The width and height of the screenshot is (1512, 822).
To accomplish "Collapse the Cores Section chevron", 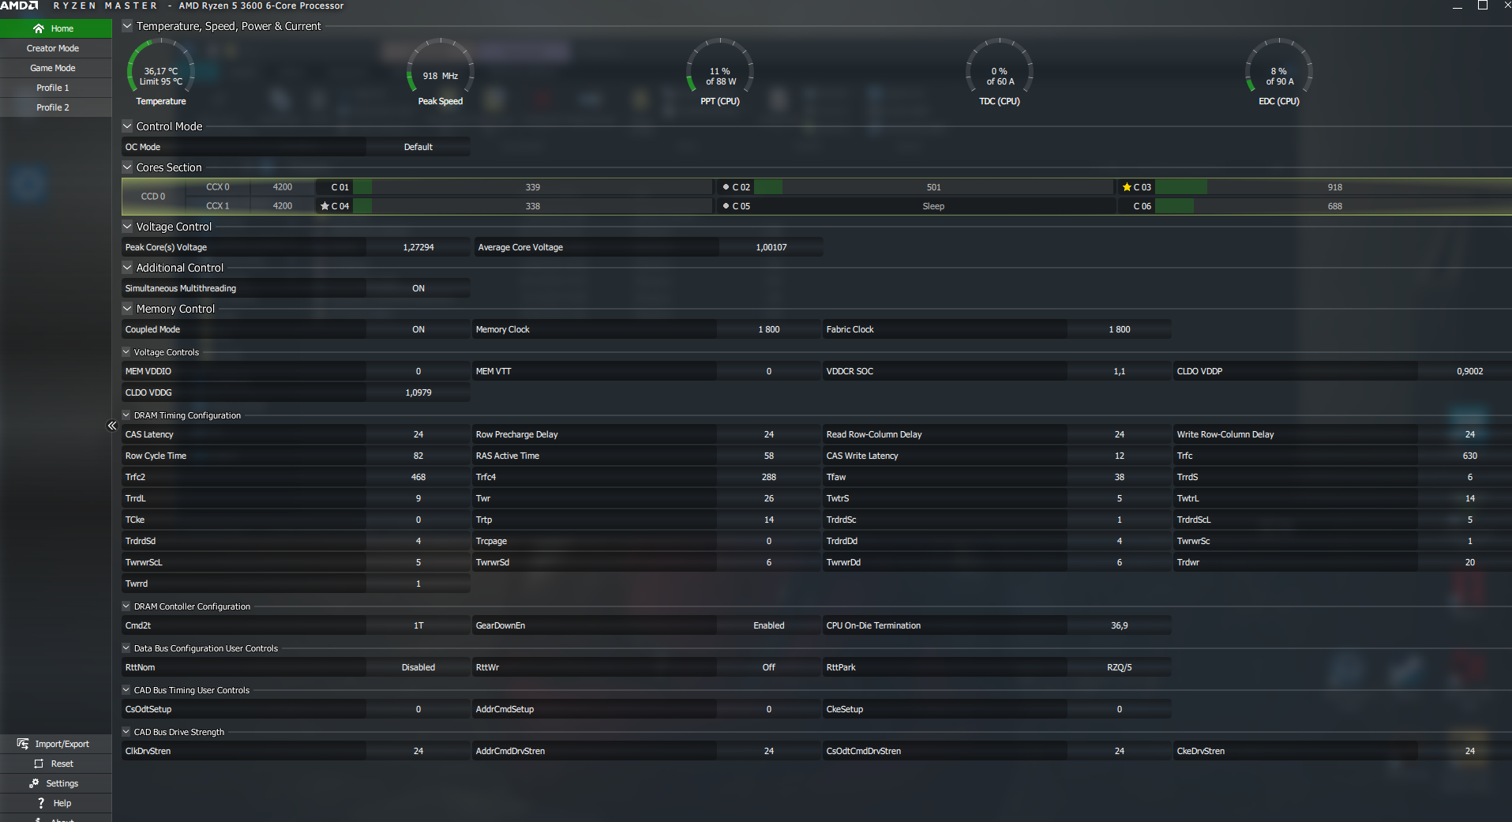I will click(127, 167).
